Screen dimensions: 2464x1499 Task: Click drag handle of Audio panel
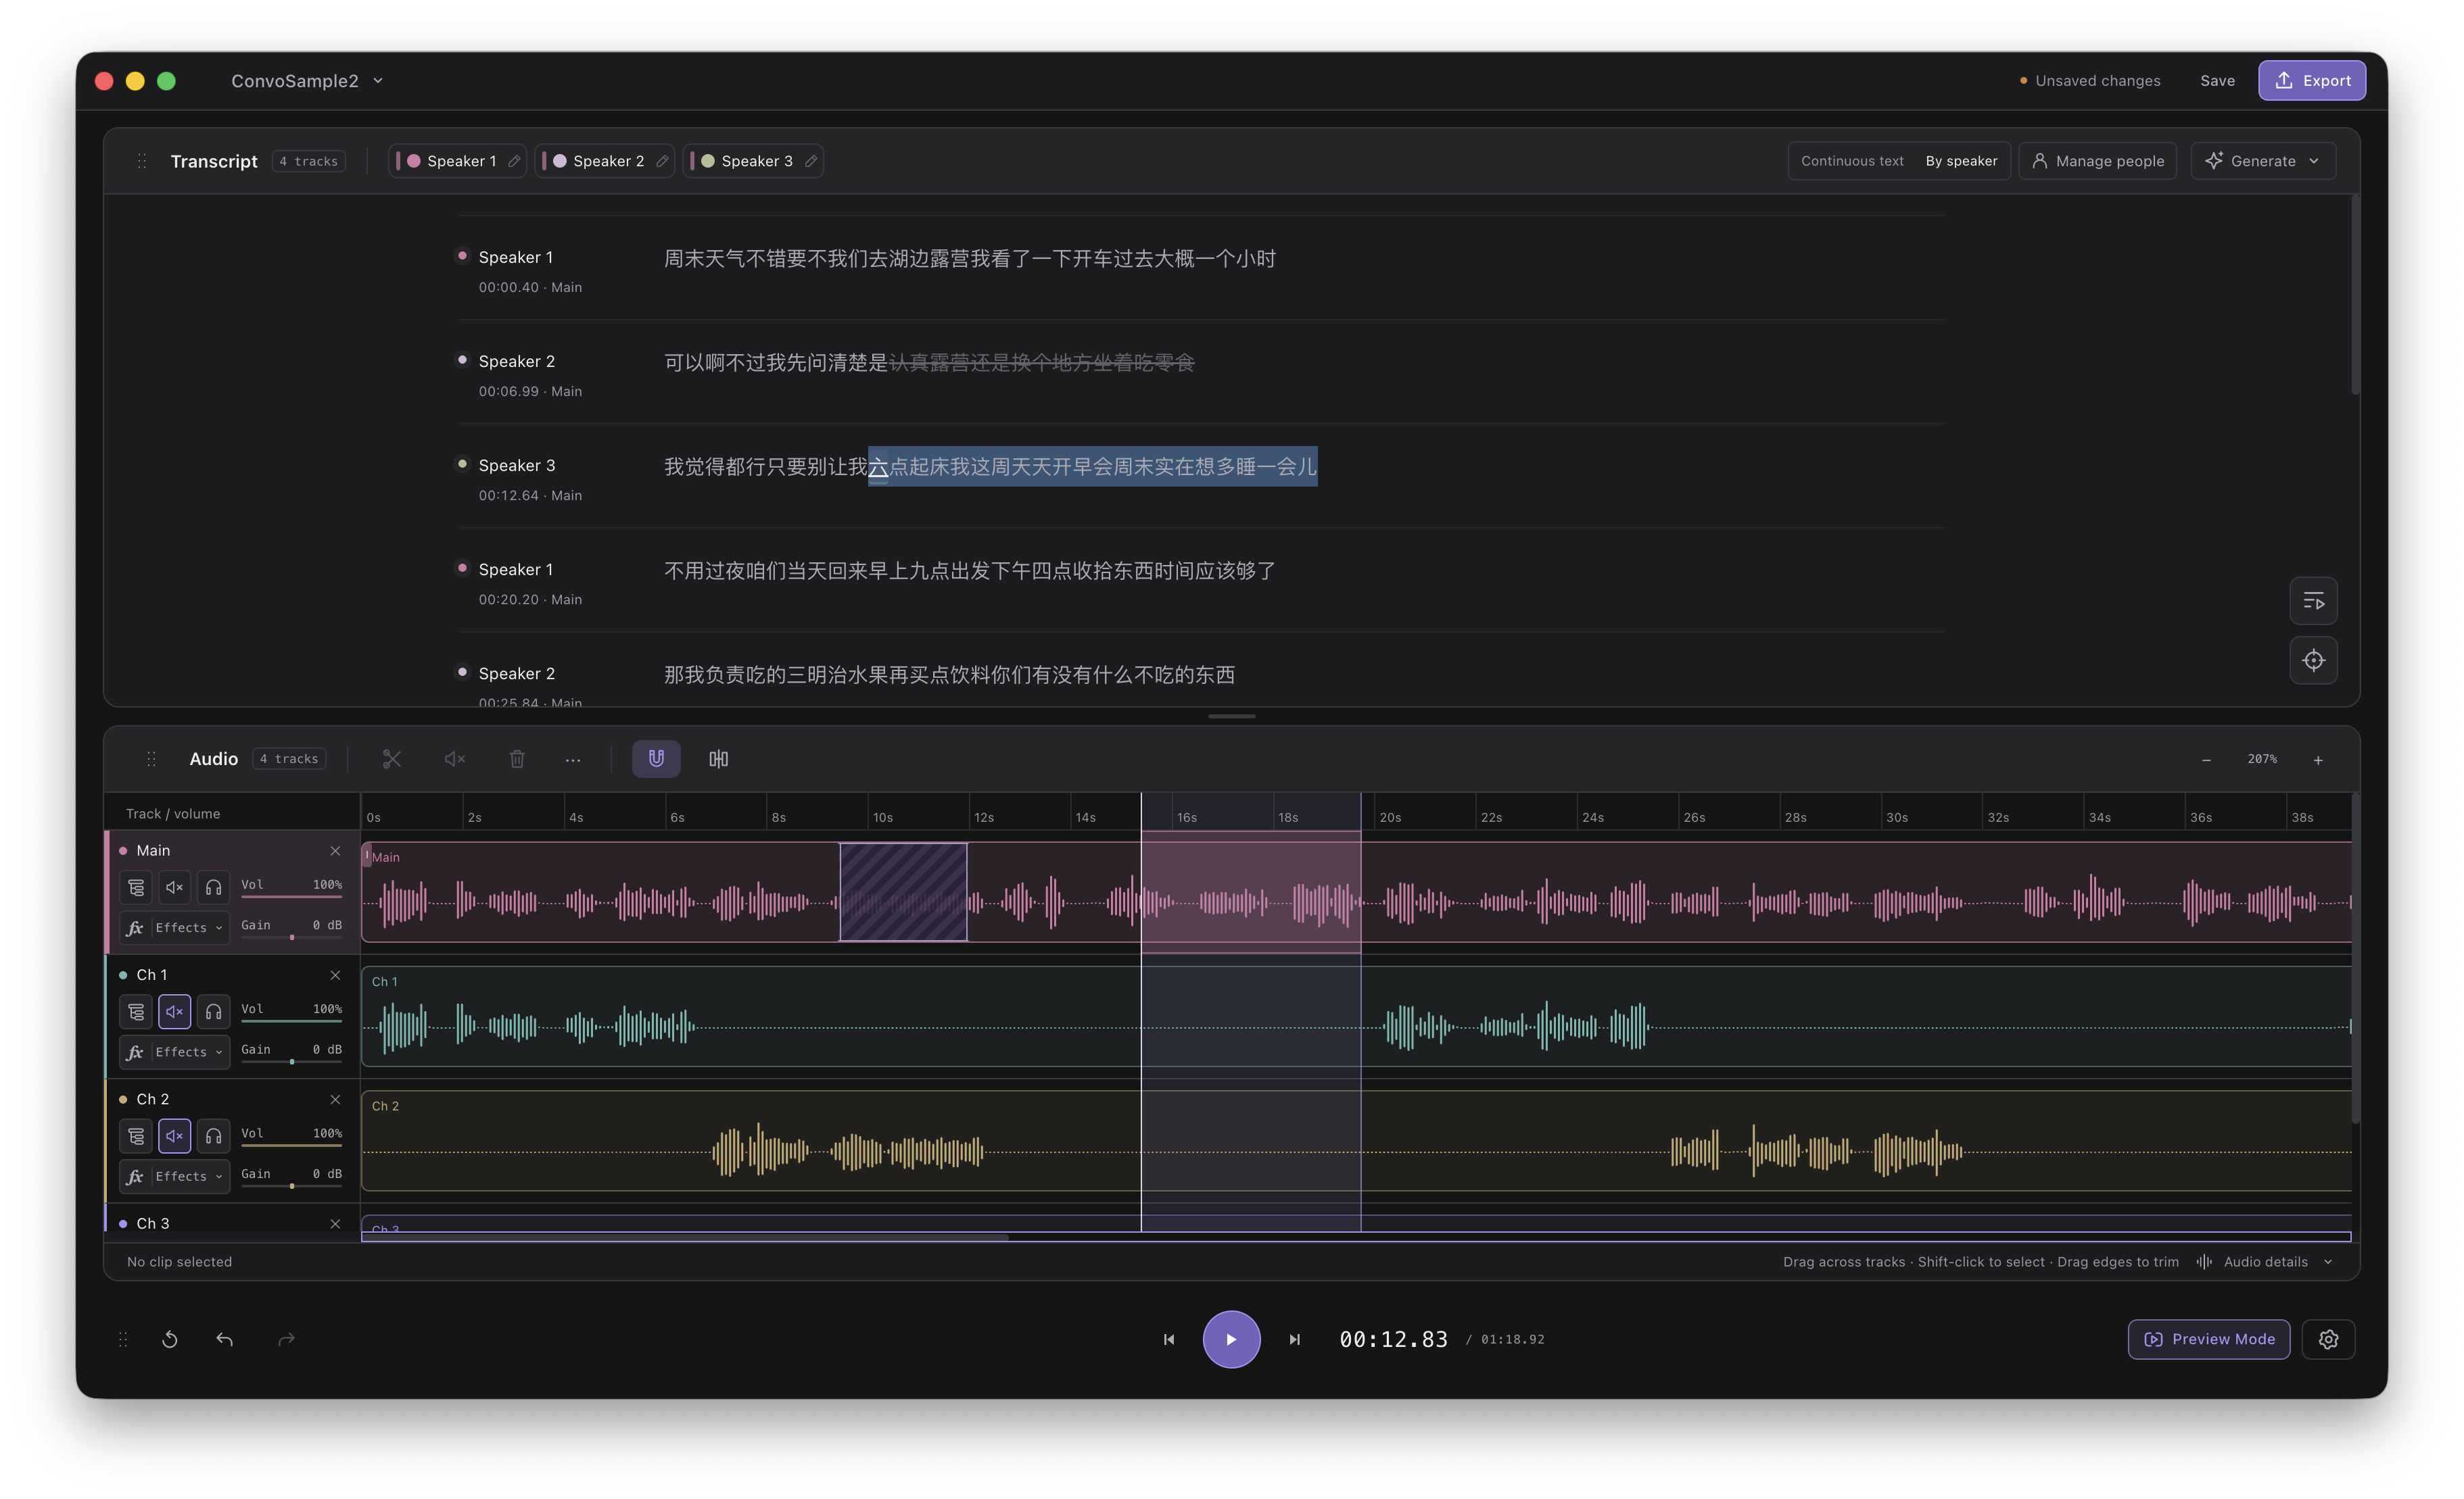pyautogui.click(x=152, y=760)
